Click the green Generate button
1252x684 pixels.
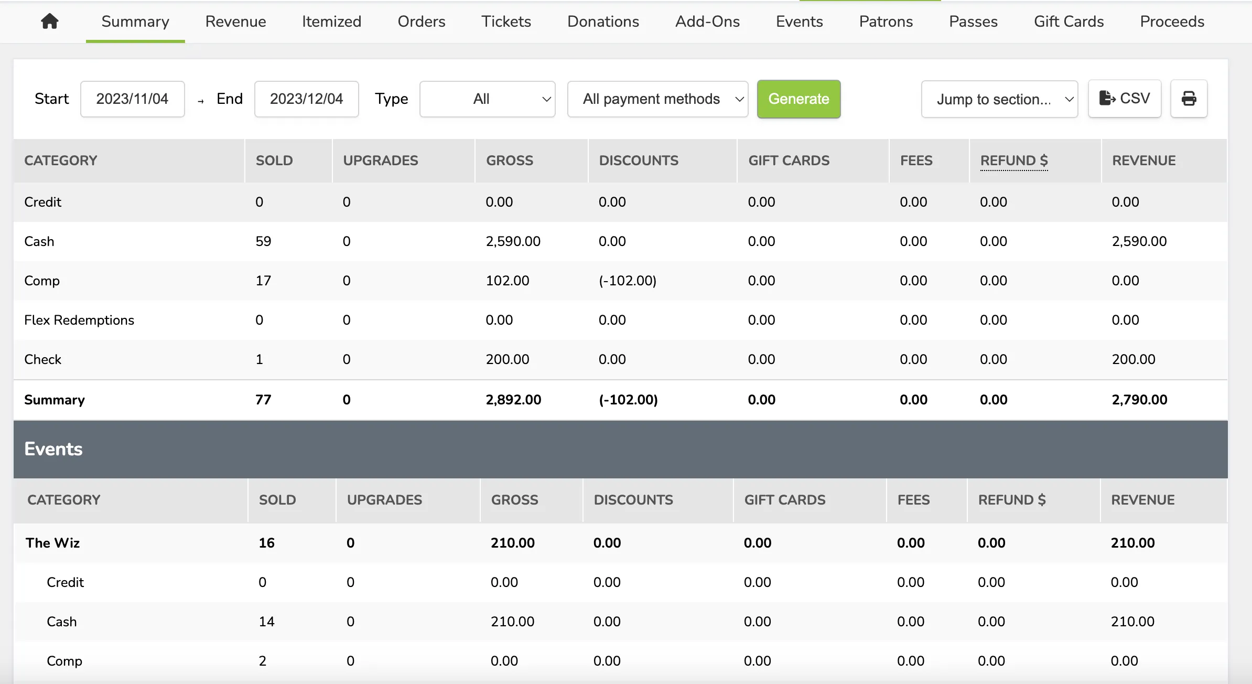tap(798, 99)
